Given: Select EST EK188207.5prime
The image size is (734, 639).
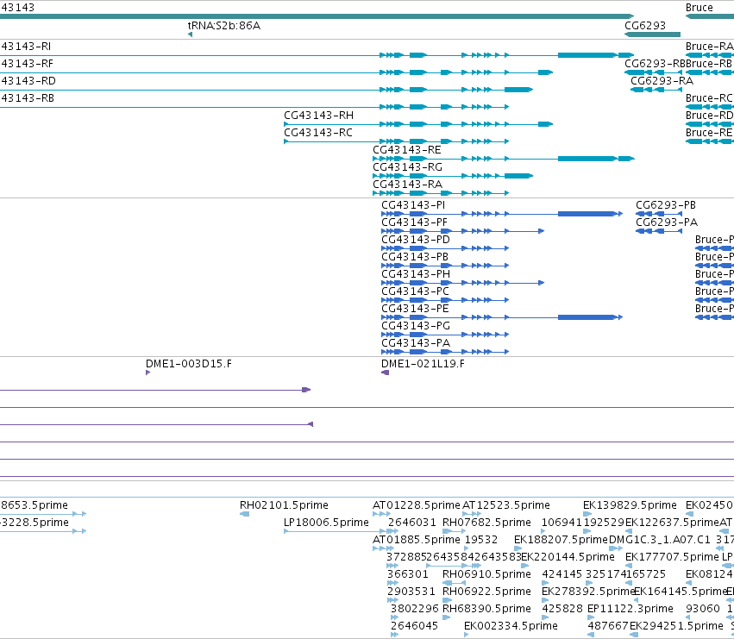Looking at the screenshot, I should tap(561, 540).
